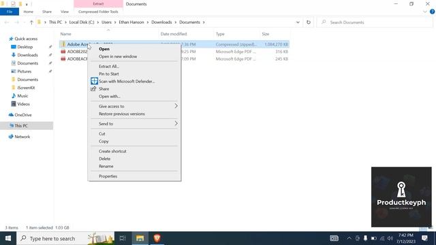The height and width of the screenshot is (245, 436).
Task: Open the Brave browser taskbar icon
Action: point(157,238)
